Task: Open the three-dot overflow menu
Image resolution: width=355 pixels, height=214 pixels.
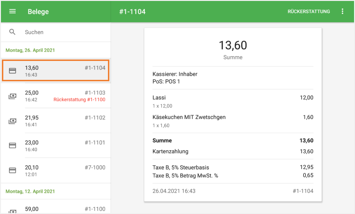Action: click(343, 11)
